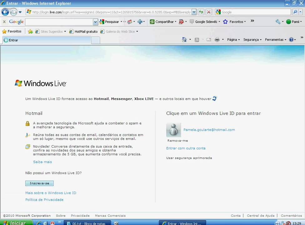Click the Windows Live logo
Image resolution: width=305 pixels, height=225 pixels.
(41, 83)
